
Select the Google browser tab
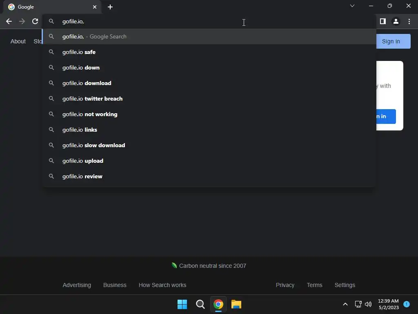tap(52, 7)
